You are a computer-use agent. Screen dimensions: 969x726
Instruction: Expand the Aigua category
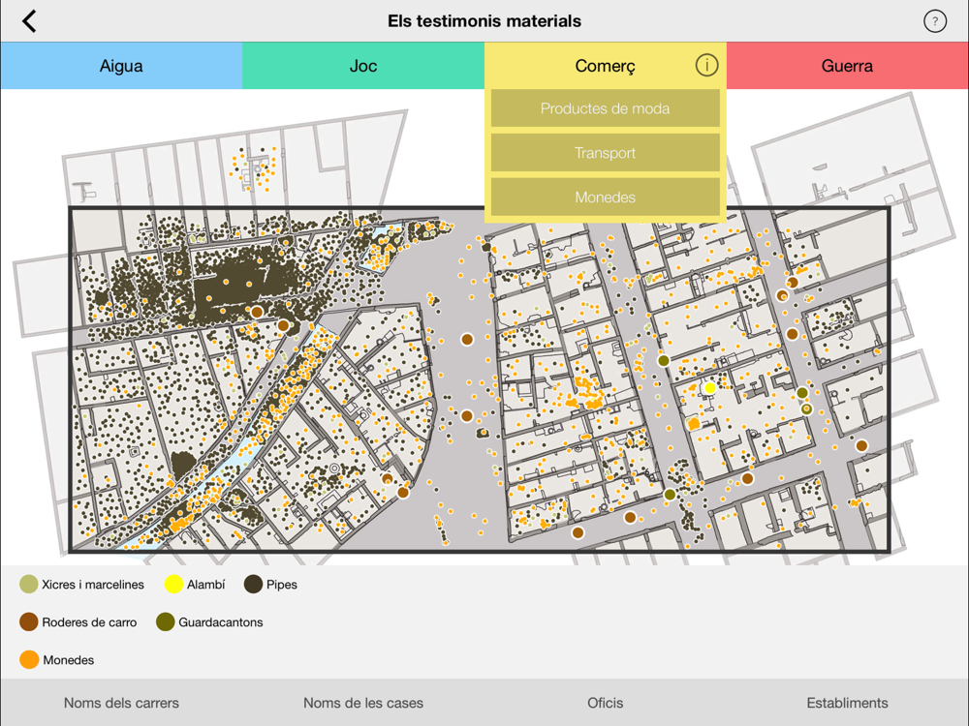point(121,66)
